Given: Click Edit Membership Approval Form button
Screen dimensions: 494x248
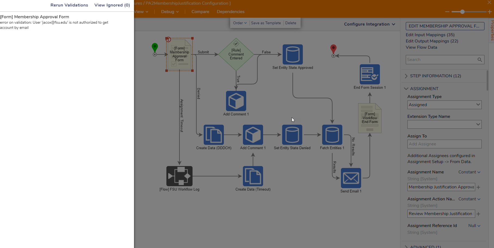Looking at the screenshot, I should [445, 26].
